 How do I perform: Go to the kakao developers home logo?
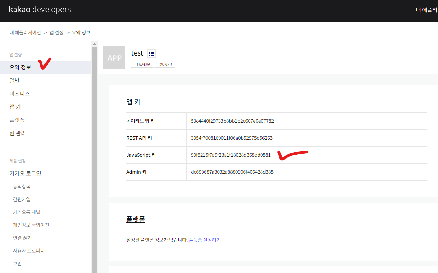[x=40, y=10]
